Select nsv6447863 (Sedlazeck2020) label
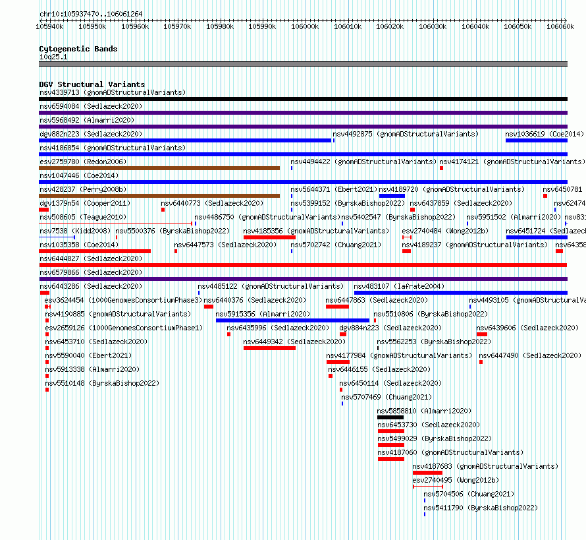Viewport: 586px width, 540px height. click(x=377, y=300)
